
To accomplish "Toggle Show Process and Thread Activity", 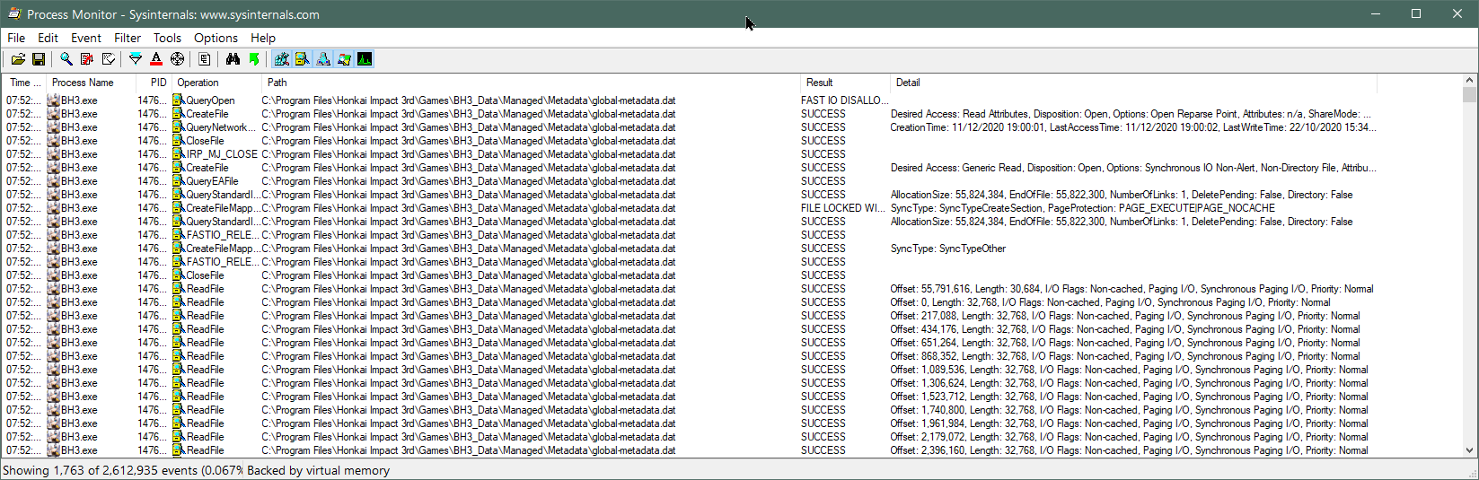I will [343, 59].
